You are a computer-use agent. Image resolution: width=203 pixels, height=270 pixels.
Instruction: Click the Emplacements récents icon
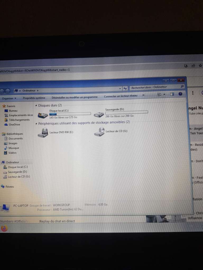pos(6,115)
